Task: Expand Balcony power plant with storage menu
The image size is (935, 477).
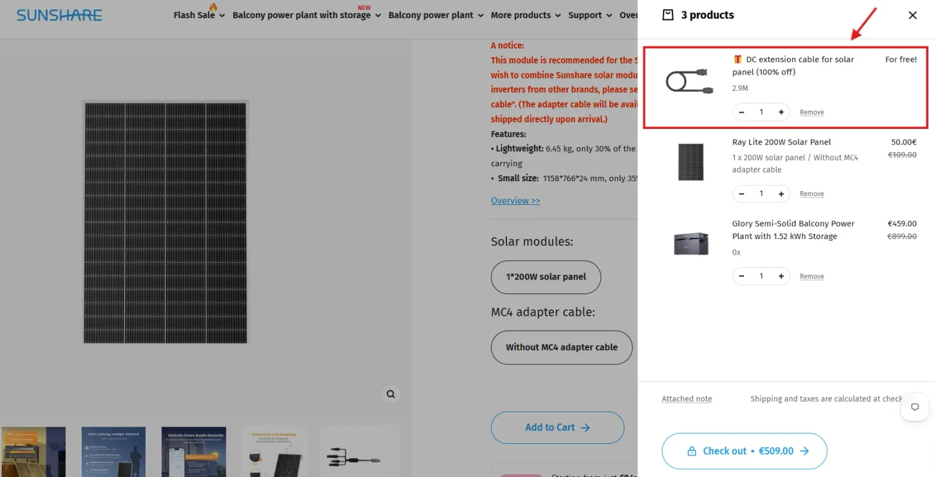Action: coord(307,15)
